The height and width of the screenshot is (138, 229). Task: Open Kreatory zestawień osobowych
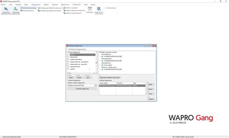[x=74, y=11]
